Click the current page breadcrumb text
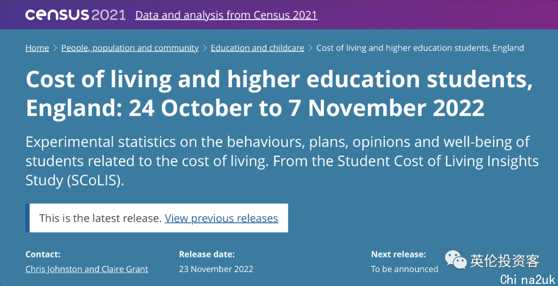The width and height of the screenshot is (558, 286). (420, 48)
